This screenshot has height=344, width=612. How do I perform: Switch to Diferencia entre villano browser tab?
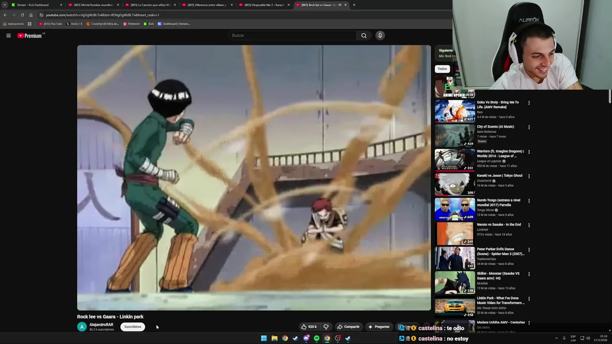207,5
